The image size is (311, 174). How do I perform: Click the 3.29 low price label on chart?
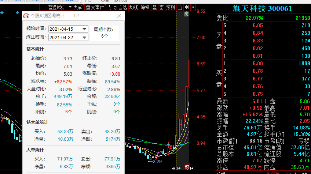pos(157,161)
